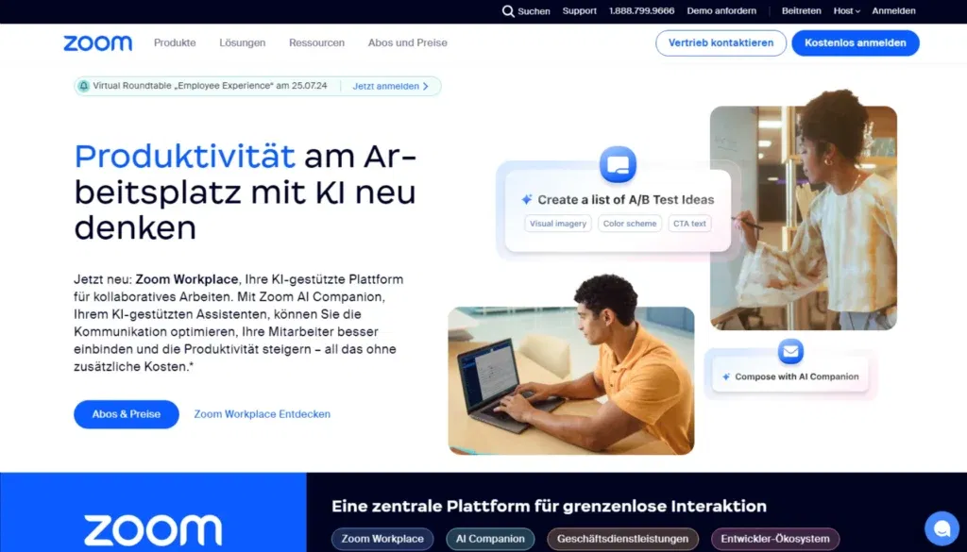The width and height of the screenshot is (967, 552).
Task: Select the Zoom logo in top navigation
Action: click(x=97, y=42)
